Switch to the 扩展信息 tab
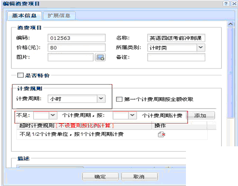The height and width of the screenshot is (186, 238). click(x=59, y=15)
